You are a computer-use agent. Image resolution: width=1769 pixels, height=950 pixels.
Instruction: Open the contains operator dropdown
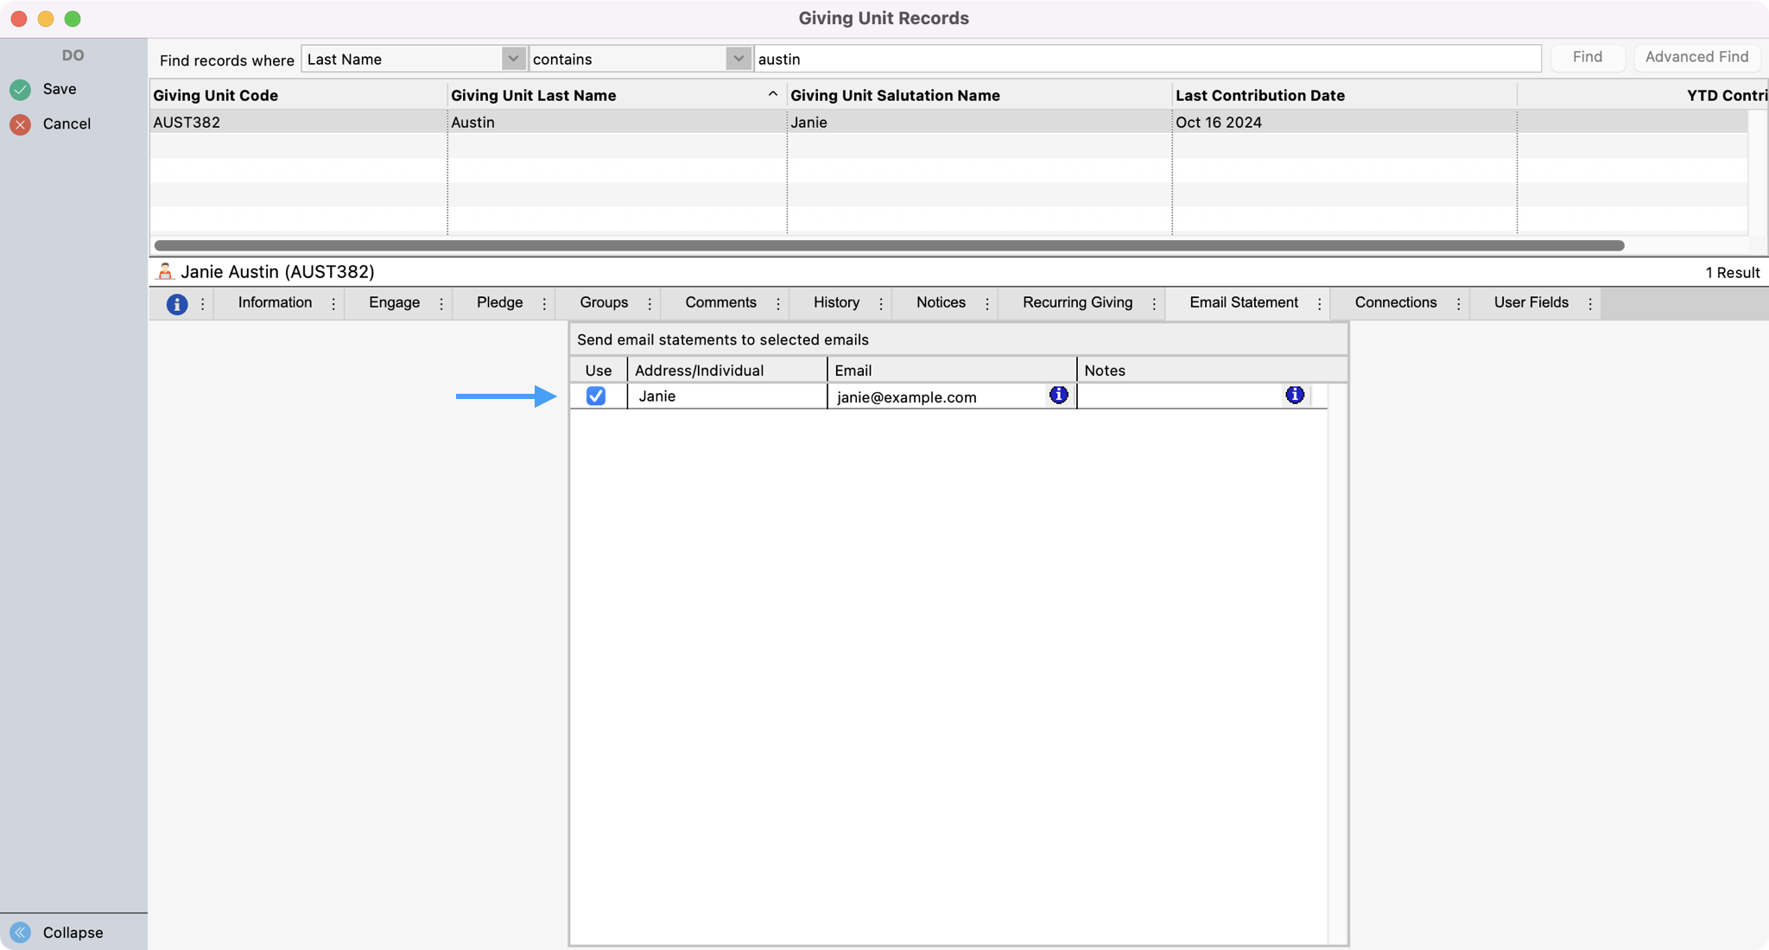[x=738, y=59]
